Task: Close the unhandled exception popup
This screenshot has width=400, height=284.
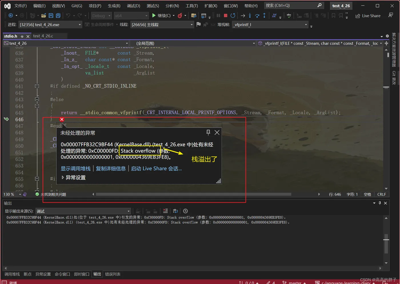Action: coord(217,132)
